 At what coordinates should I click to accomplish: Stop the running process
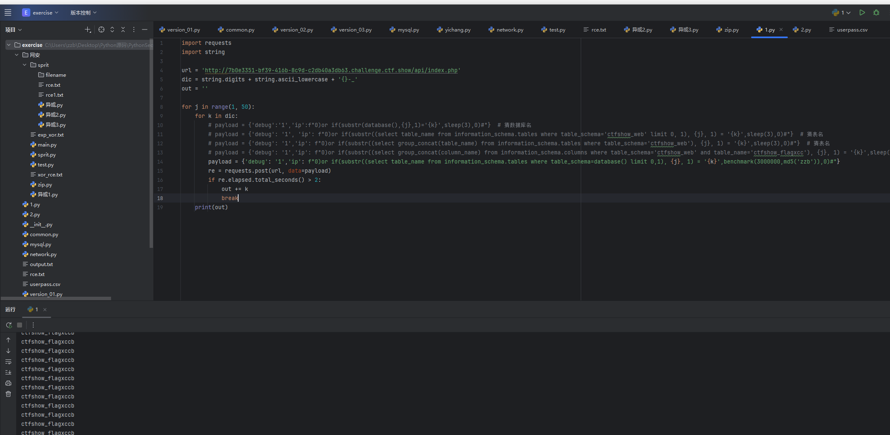[x=20, y=325]
